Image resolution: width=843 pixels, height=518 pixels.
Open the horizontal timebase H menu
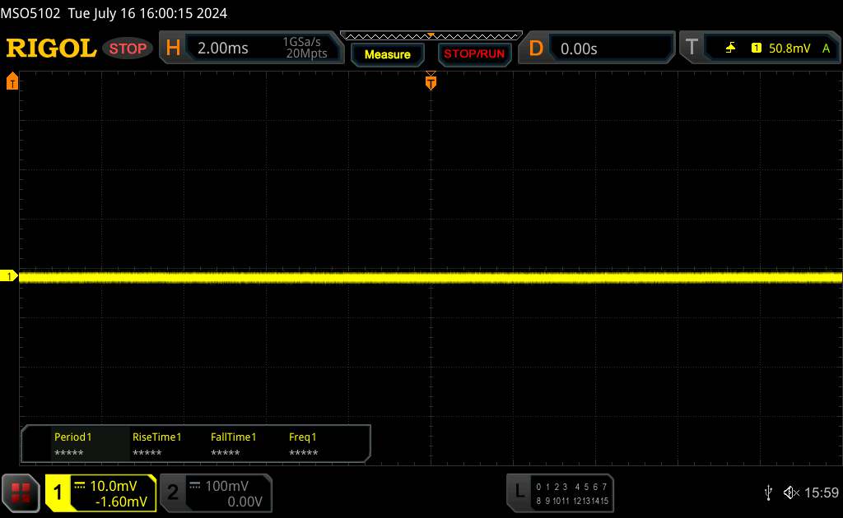point(173,49)
